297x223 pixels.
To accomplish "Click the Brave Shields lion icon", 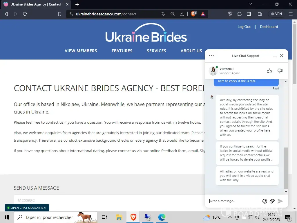I will (x=193, y=14).
